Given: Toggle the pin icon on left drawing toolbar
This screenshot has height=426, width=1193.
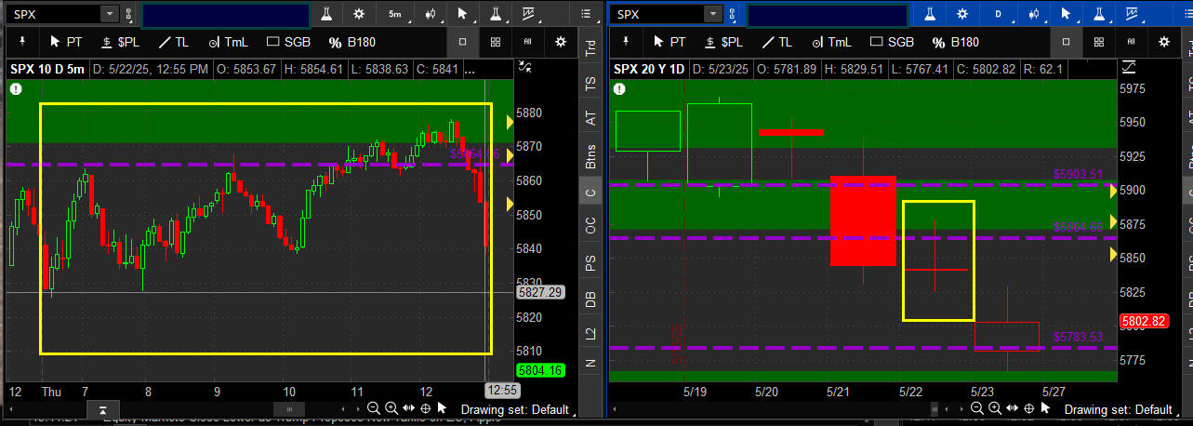Looking at the screenshot, I should [20, 42].
